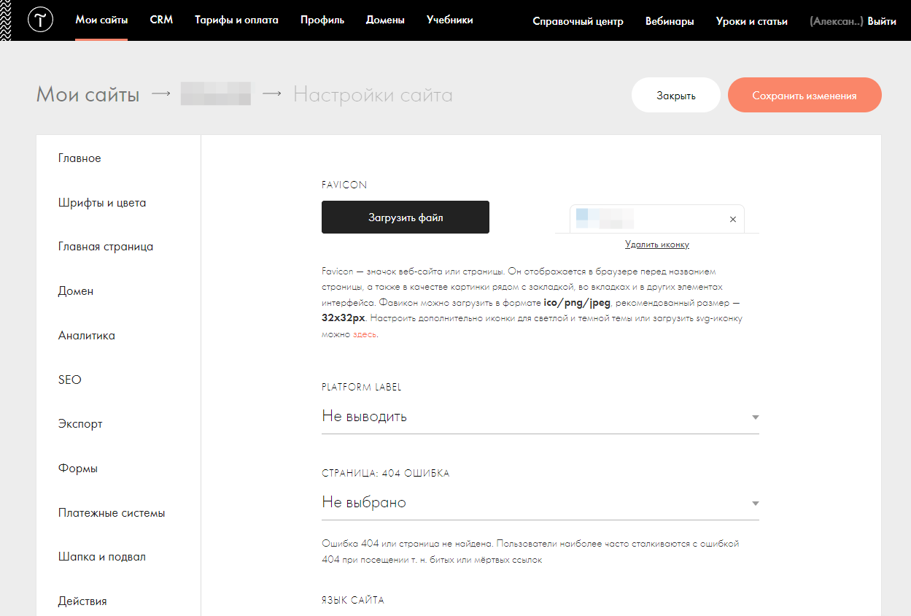Open Платежные системы settings tab
The width and height of the screenshot is (911, 616).
tap(112, 513)
